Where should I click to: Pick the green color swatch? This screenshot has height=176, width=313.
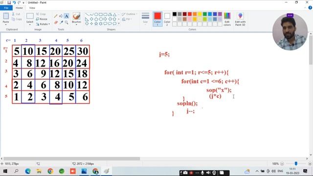[205, 14]
